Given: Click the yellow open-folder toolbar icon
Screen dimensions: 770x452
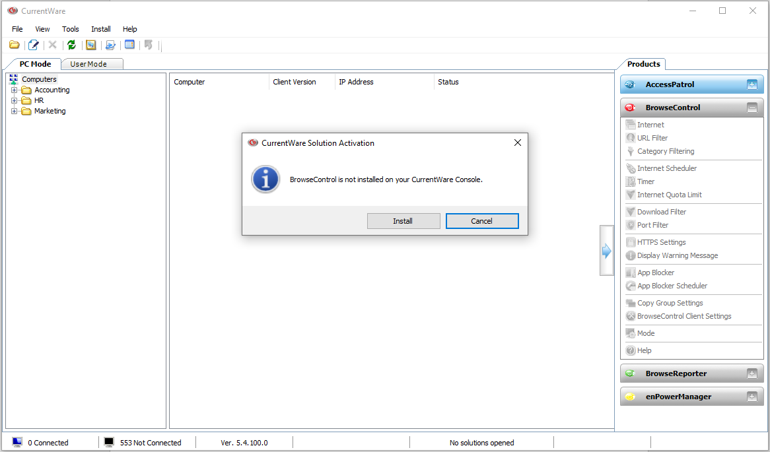Looking at the screenshot, I should click(15, 45).
